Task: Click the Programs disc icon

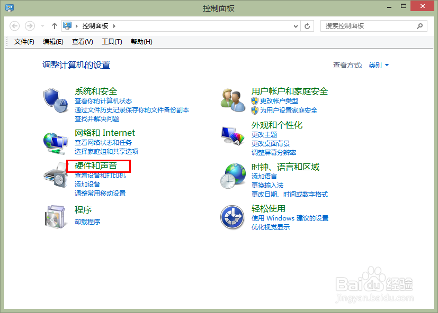Action: pyautogui.click(x=55, y=217)
